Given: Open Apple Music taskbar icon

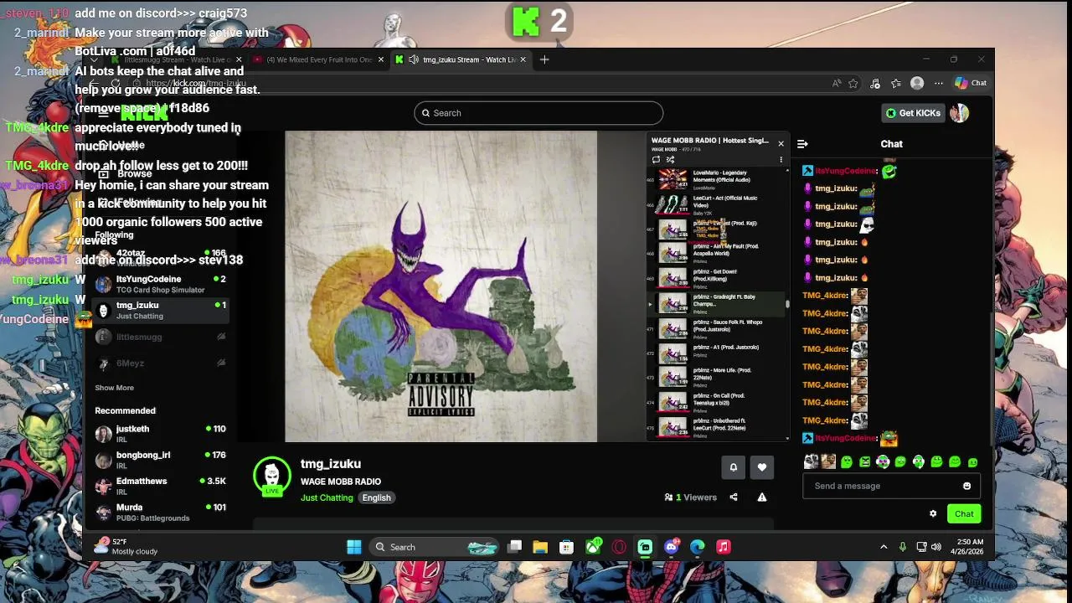Looking at the screenshot, I should pyautogui.click(x=724, y=547).
